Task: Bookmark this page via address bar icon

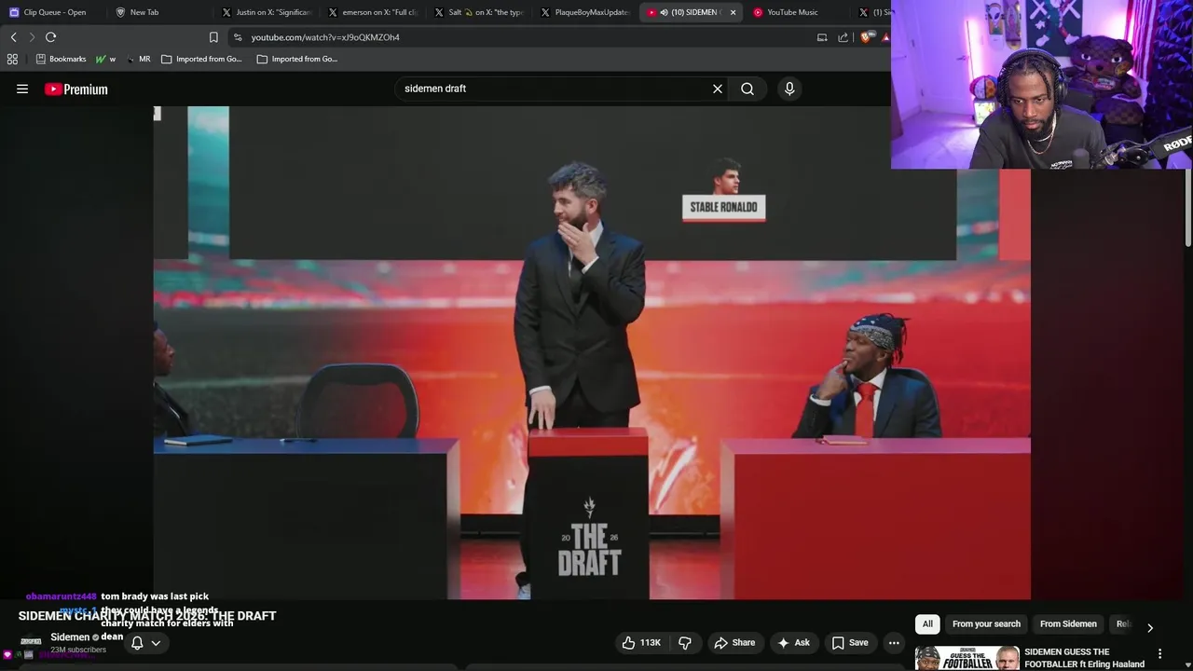Action: (213, 37)
